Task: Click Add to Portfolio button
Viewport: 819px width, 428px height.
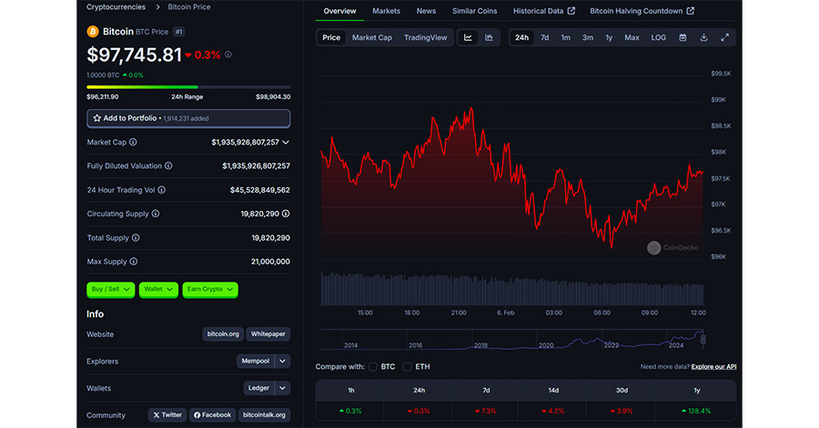Action: click(x=188, y=118)
